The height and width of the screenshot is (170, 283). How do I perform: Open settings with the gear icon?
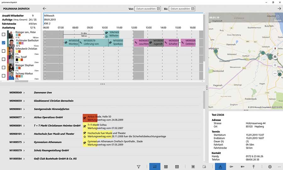270,167
